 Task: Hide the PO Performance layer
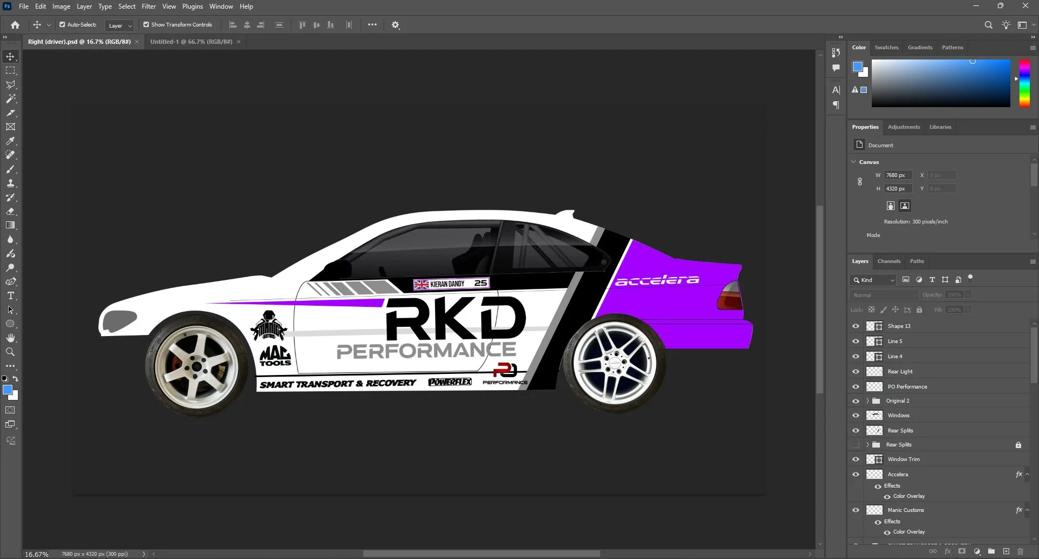856,387
